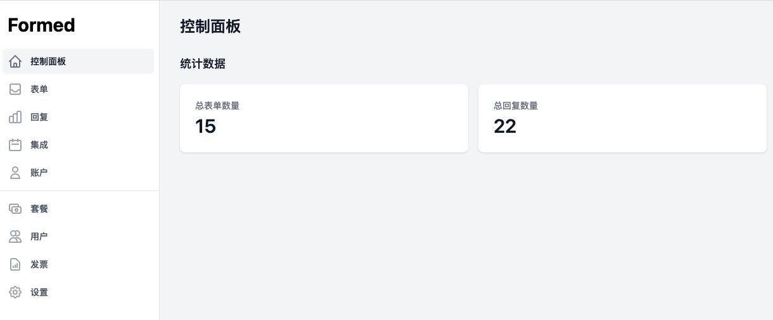The height and width of the screenshot is (320, 773).
Task: Click the document icon beside 发票
Action: click(16, 265)
